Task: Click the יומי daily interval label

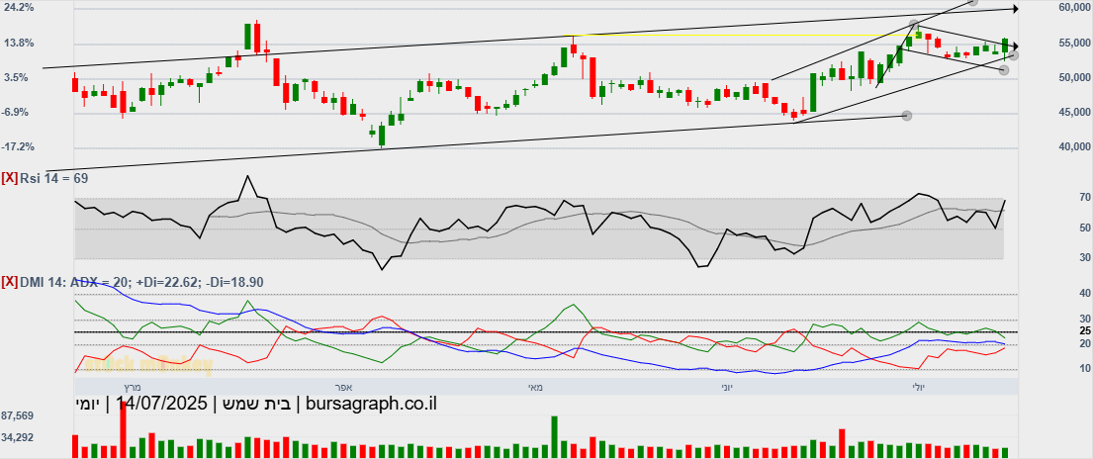Action: [88, 404]
